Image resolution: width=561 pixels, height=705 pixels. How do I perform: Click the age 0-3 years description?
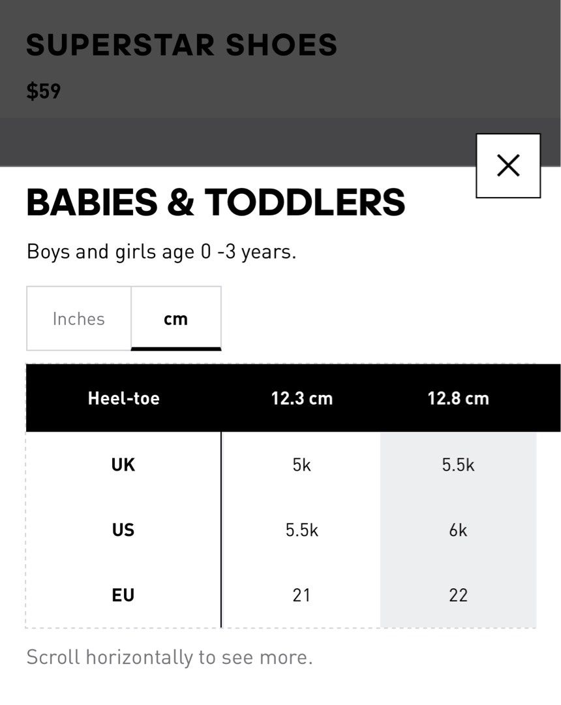coord(162,252)
